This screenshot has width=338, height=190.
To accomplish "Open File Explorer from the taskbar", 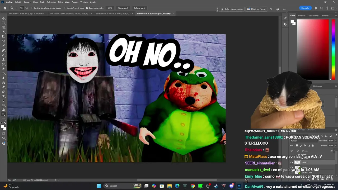I will coord(170,186).
